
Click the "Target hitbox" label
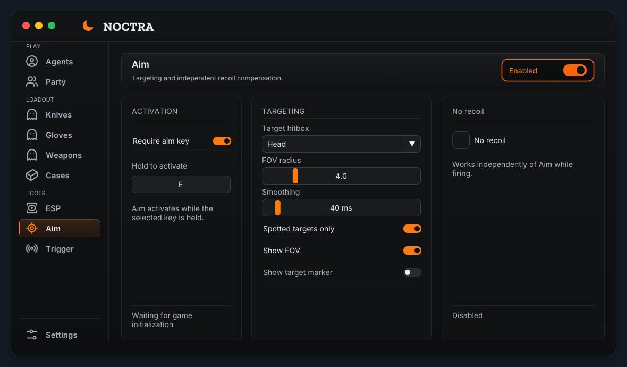[285, 128]
